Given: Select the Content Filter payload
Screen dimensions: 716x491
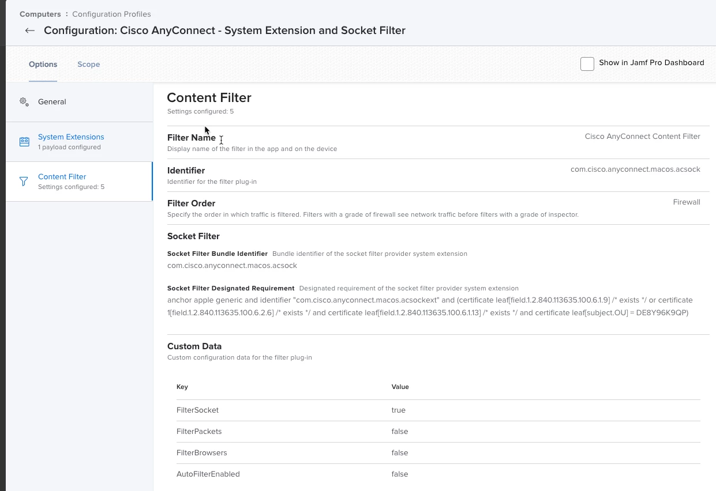Looking at the screenshot, I should pos(79,182).
